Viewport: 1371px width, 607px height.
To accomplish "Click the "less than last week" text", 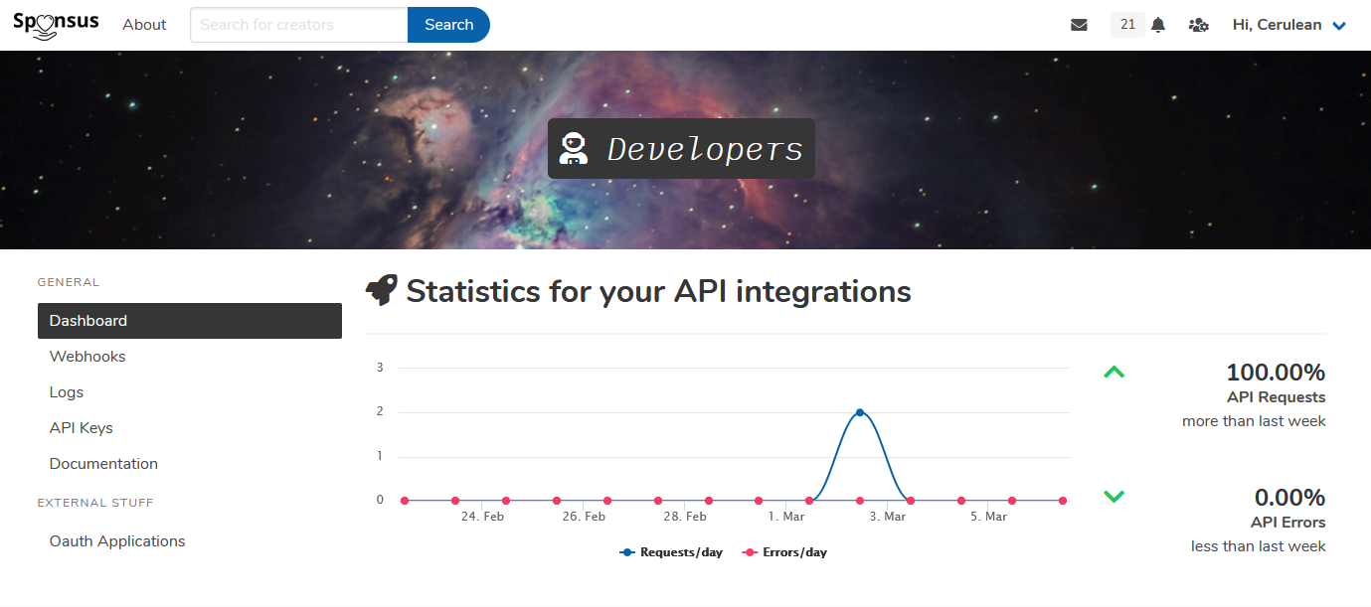I will point(1258,546).
